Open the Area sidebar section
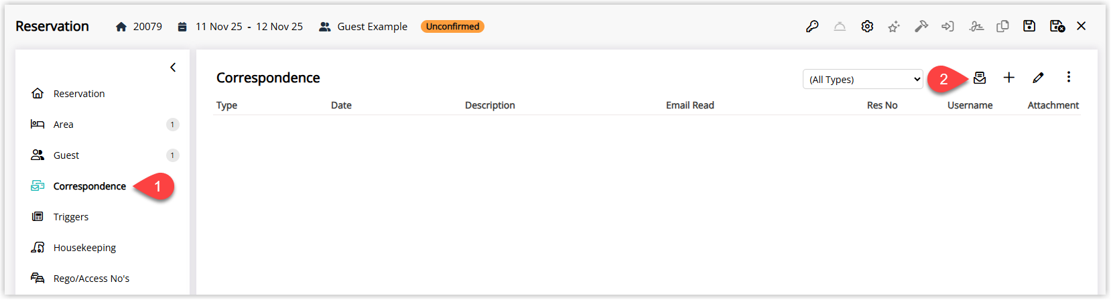Screen dimensions: 1111x300 tap(102, 125)
